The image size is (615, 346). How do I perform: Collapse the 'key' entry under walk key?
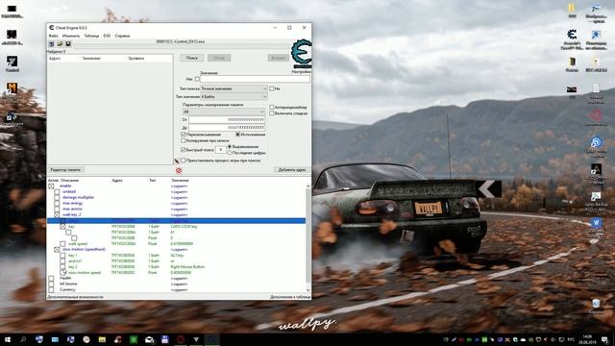62,227
